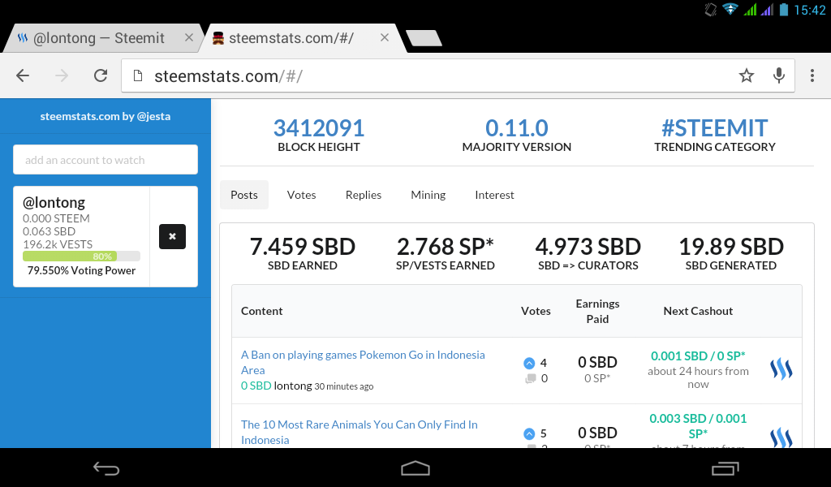Open the Mining tab
The image size is (831, 487).
[428, 195]
